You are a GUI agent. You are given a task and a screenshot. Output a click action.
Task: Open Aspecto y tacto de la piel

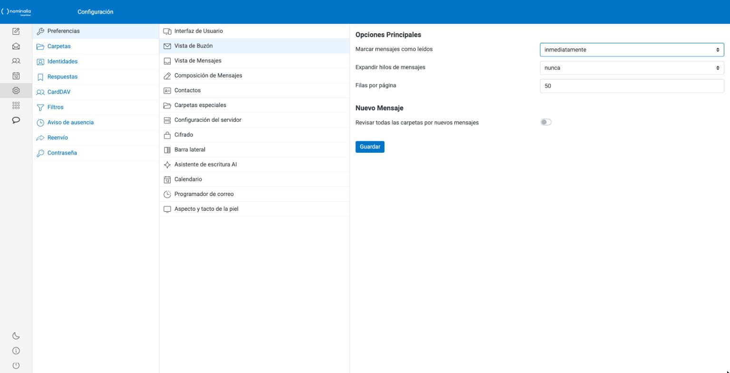(254, 208)
